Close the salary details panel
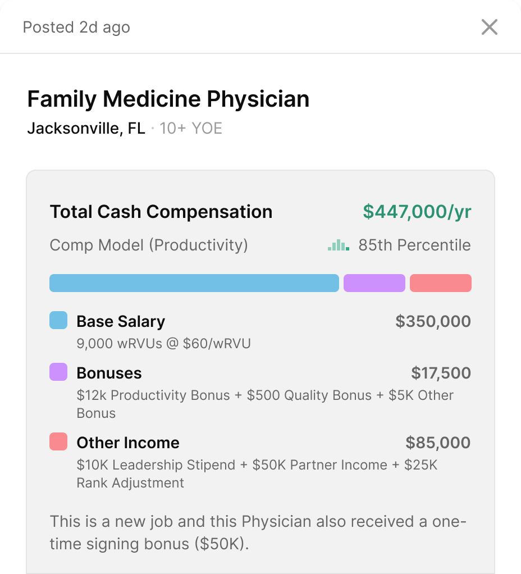Image resolution: width=521 pixels, height=574 pixels. coord(490,27)
